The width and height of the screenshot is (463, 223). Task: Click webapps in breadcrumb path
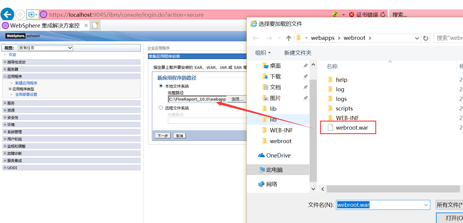coord(323,38)
